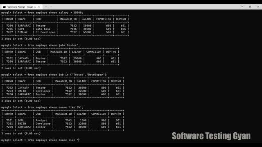Click employee number 7207
This screenshot has width=262, height=147.
click(9, 32)
